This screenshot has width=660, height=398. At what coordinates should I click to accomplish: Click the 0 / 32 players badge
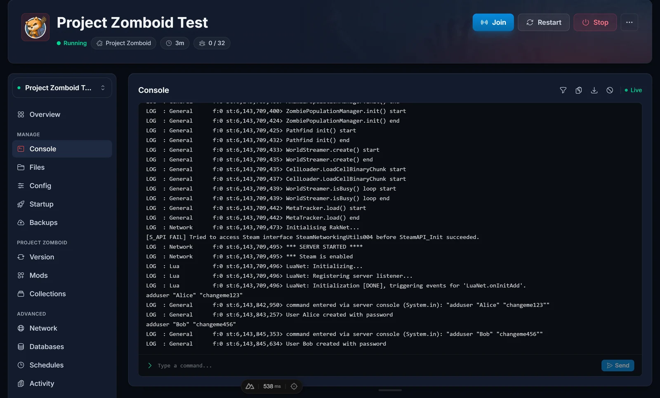212,43
